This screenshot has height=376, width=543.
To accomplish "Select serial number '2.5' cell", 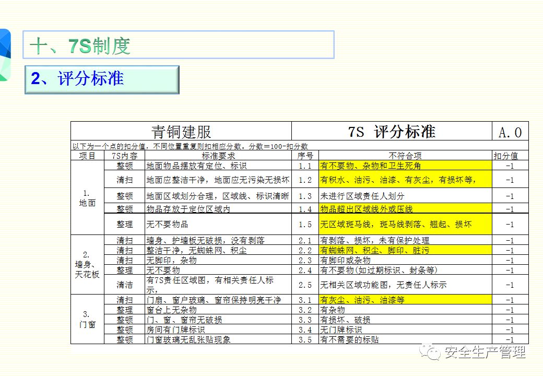I will click(x=305, y=285).
